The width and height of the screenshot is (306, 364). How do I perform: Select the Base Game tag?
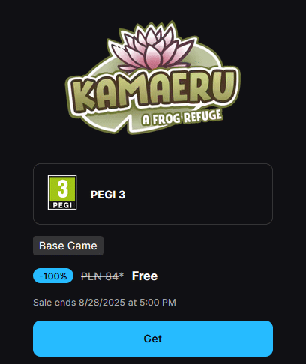pyautogui.click(x=68, y=246)
